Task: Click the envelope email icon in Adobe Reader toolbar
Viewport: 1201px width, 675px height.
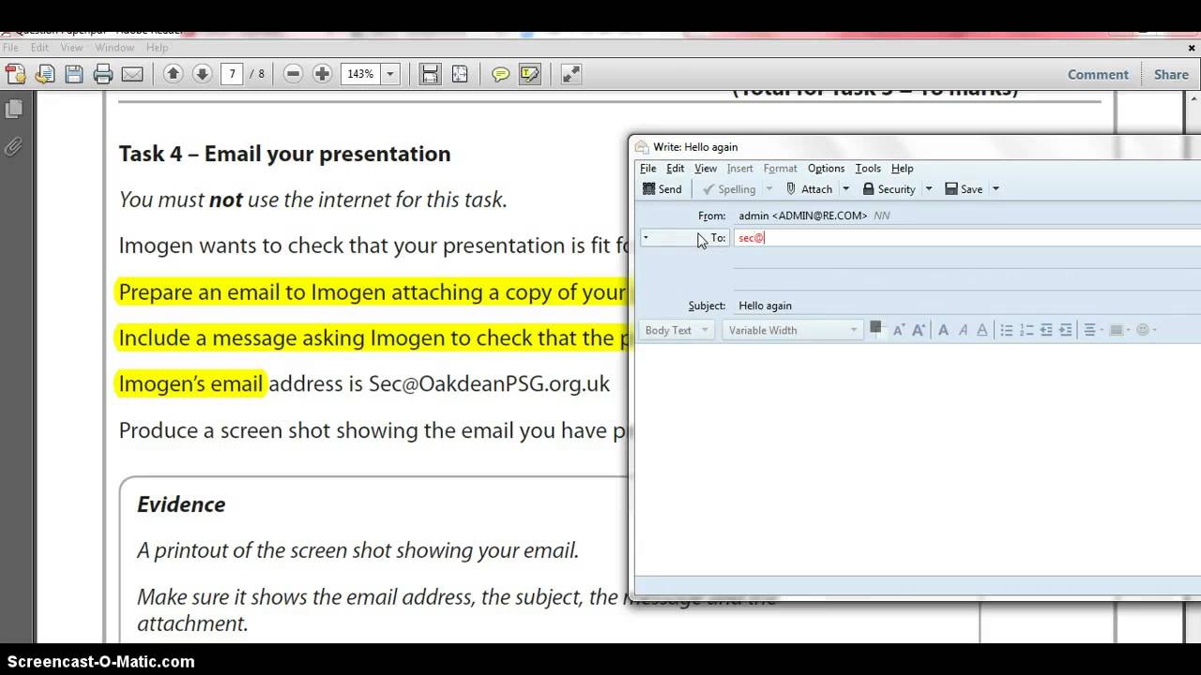Action: pos(132,74)
